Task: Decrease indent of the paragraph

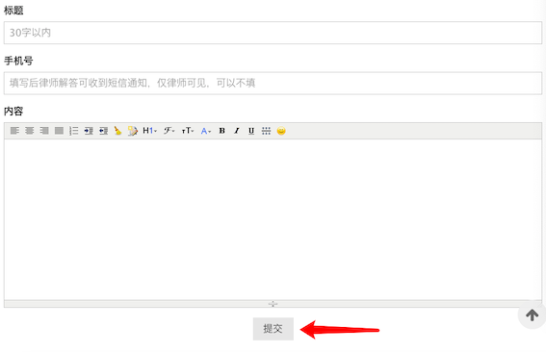Action: 103,131
